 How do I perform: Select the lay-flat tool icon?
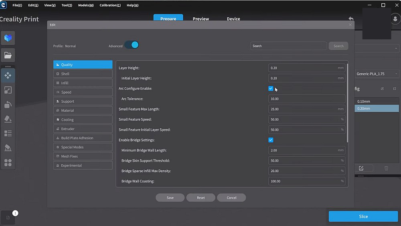point(8,119)
